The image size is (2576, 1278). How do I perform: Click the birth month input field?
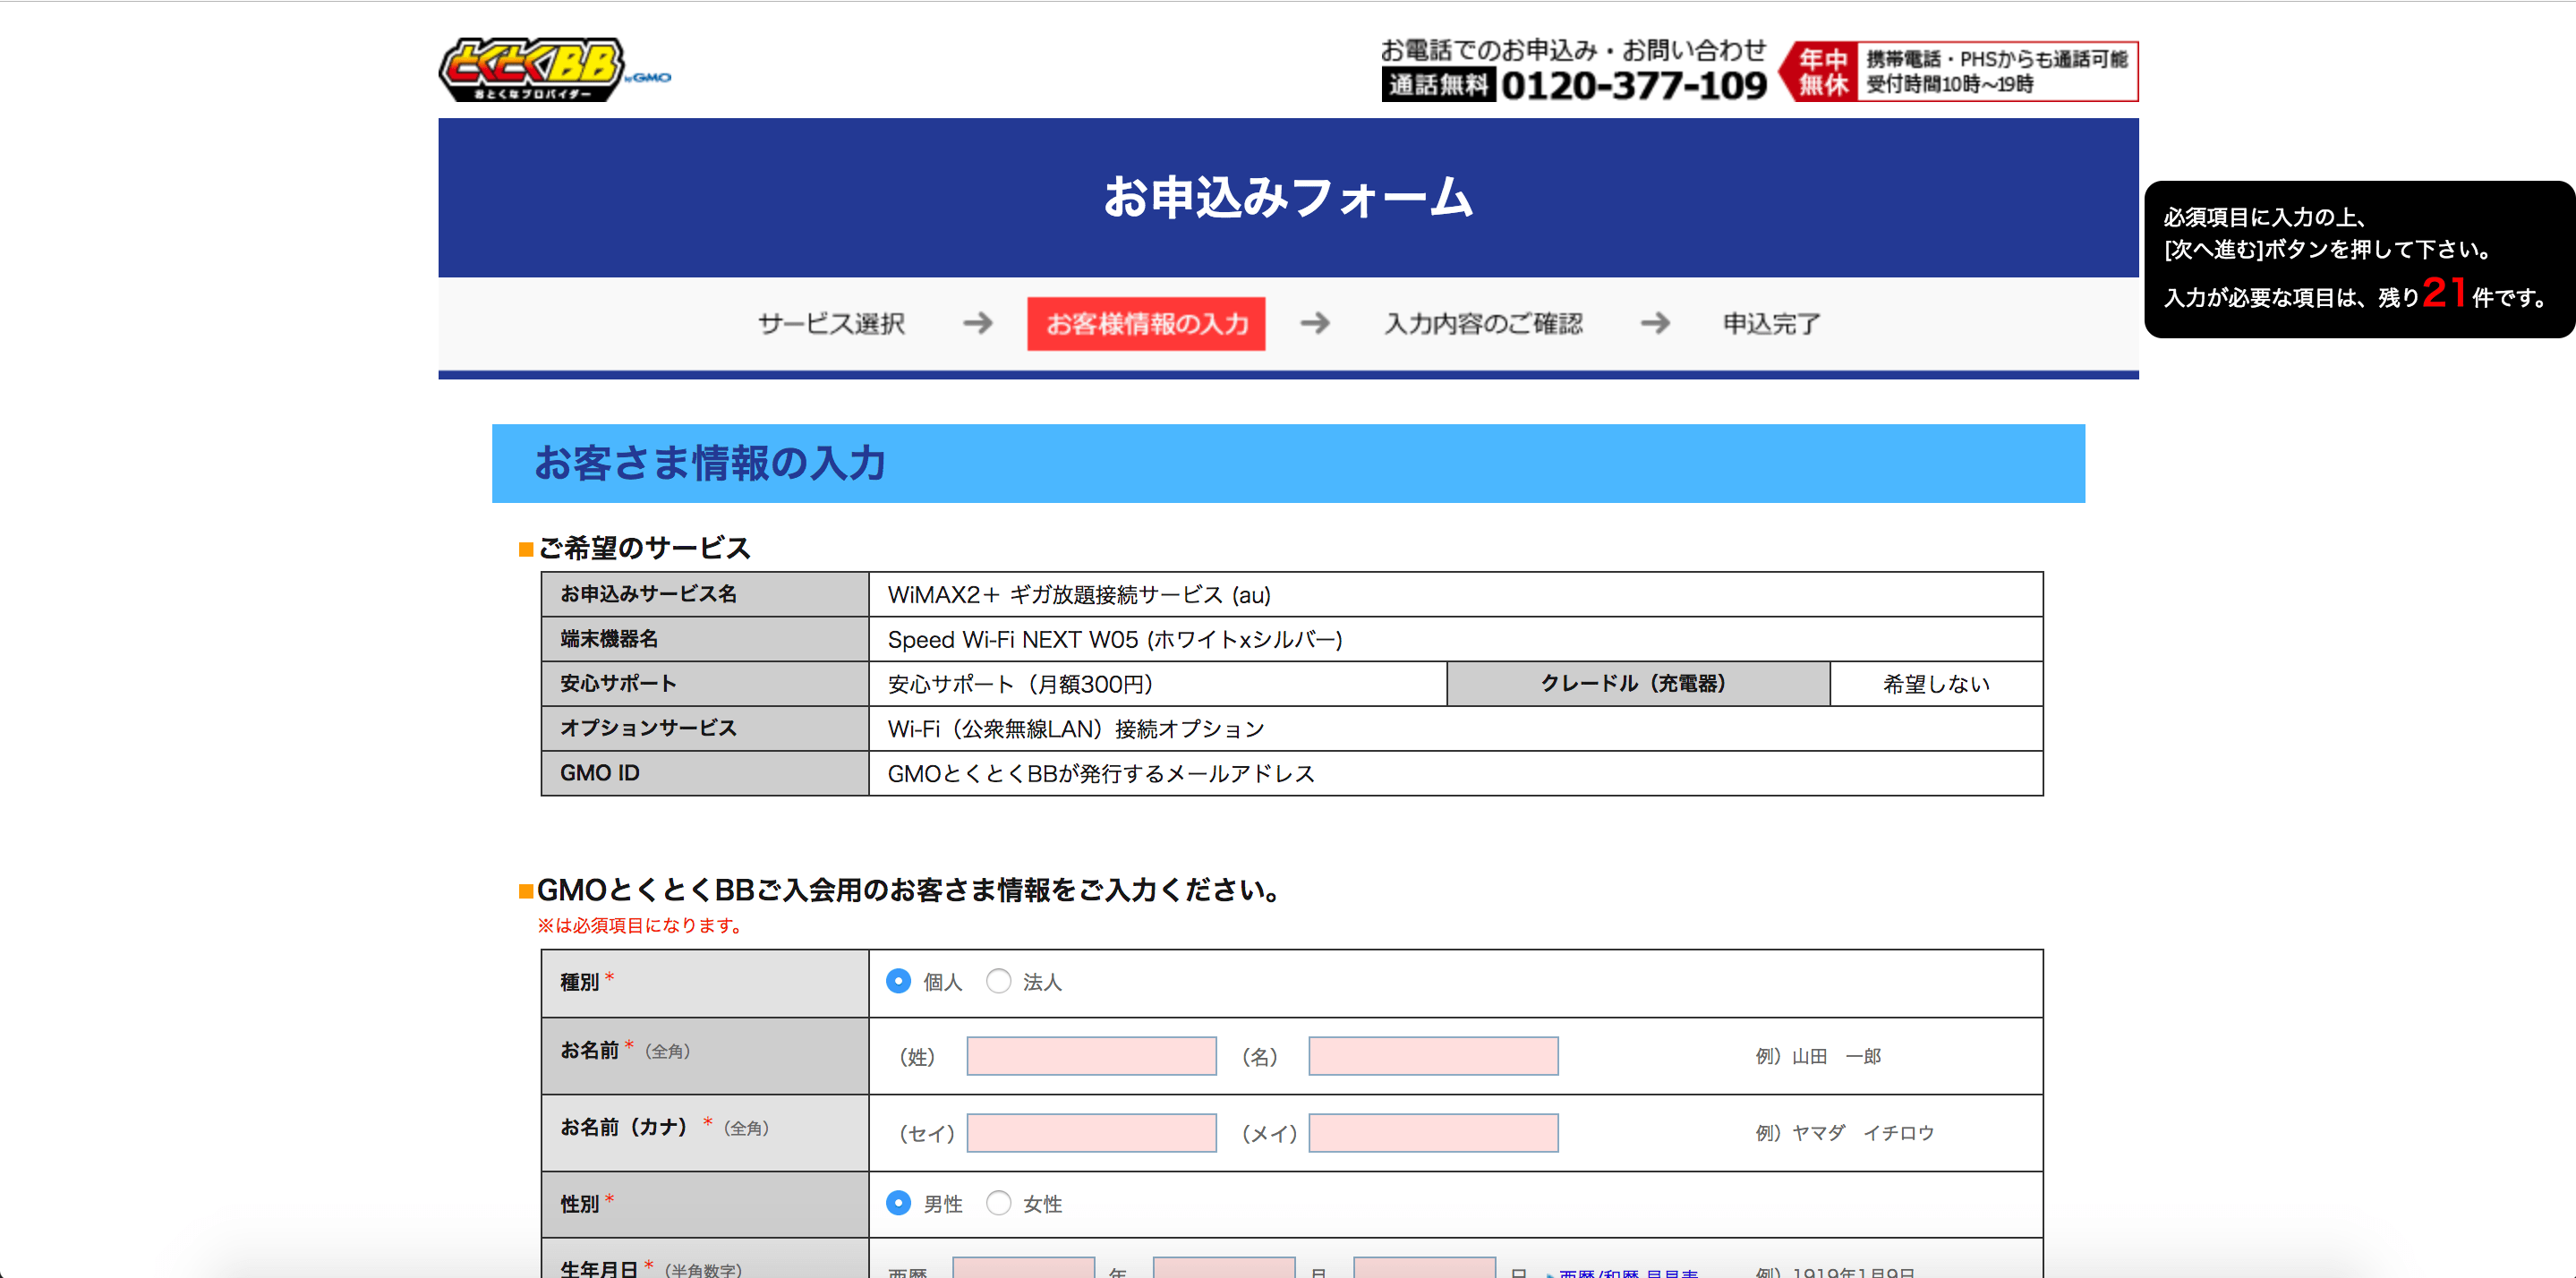[x=1224, y=1267]
